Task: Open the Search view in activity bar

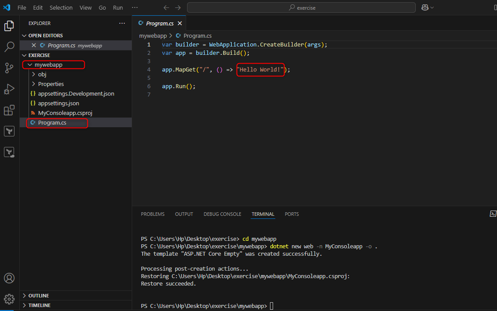Action: (x=9, y=47)
